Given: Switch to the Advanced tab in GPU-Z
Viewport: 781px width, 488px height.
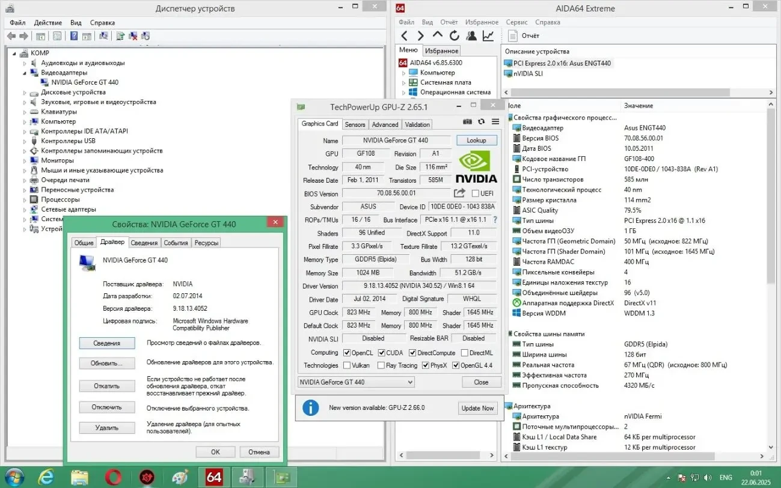Looking at the screenshot, I should click(385, 124).
